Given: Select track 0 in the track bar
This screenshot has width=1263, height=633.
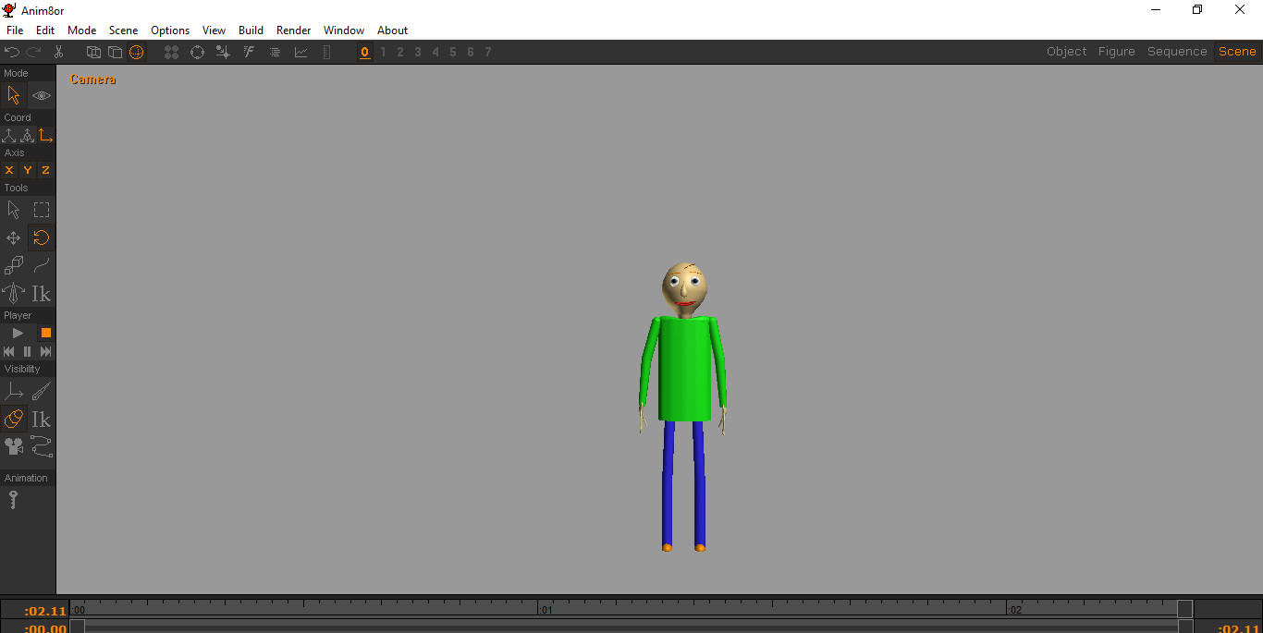Looking at the screenshot, I should click(x=364, y=52).
